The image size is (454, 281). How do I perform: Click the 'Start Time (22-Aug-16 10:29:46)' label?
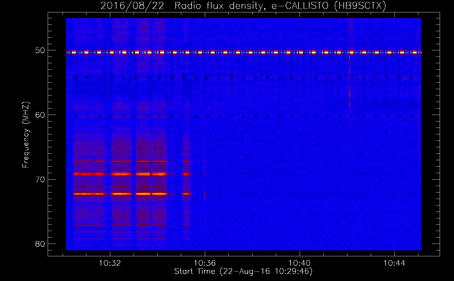click(x=243, y=271)
